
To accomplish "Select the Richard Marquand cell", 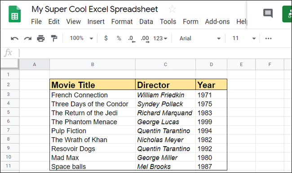I will 165,112.
